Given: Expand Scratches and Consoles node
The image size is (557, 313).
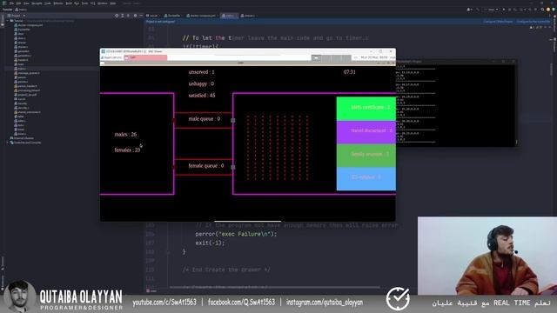Looking at the screenshot, I should tap(7, 143).
